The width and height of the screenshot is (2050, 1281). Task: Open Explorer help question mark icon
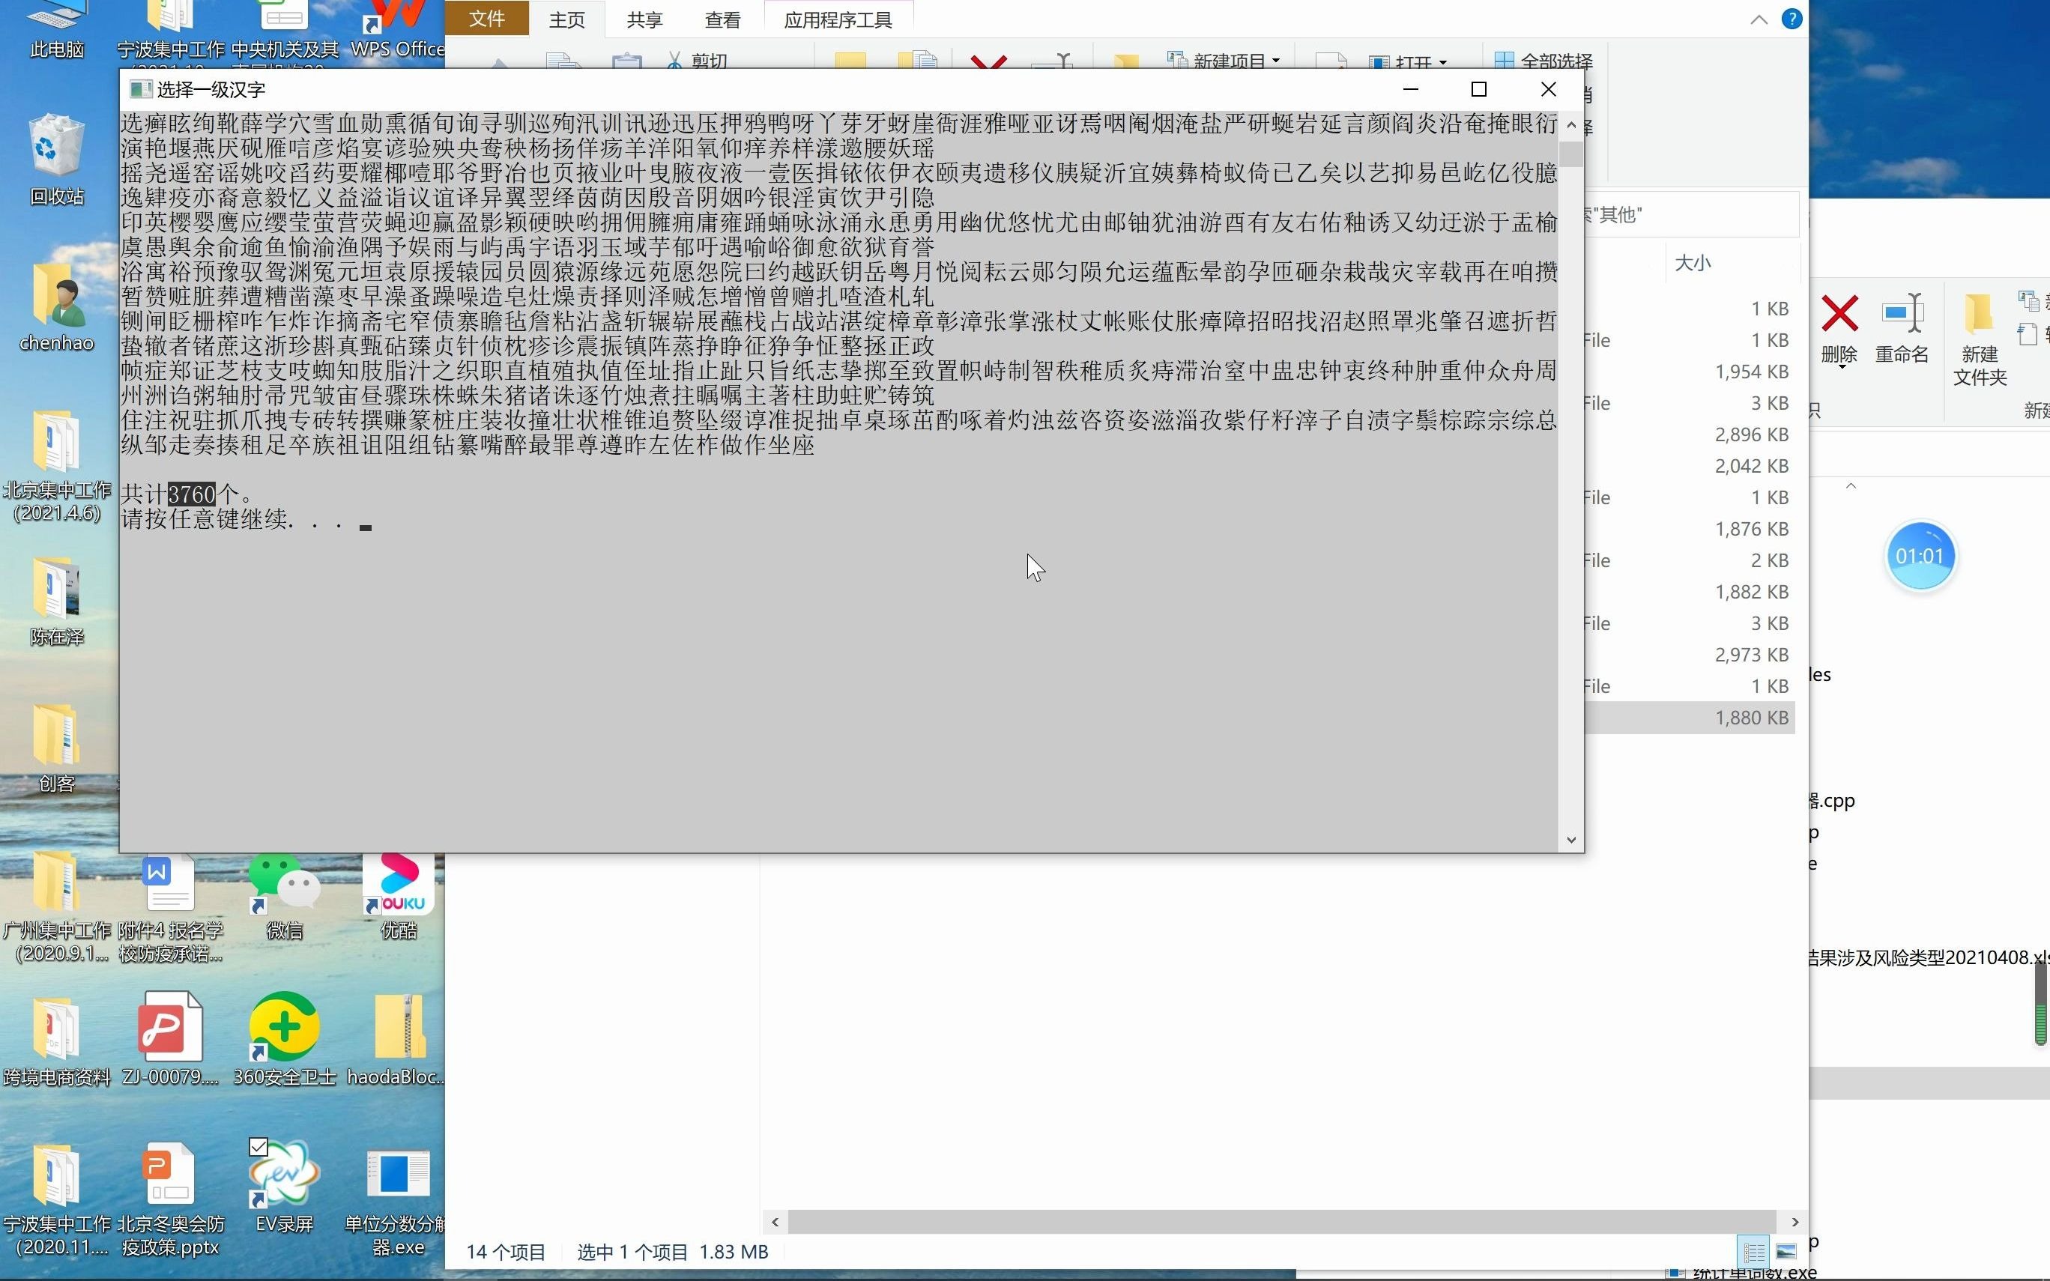click(x=1792, y=19)
